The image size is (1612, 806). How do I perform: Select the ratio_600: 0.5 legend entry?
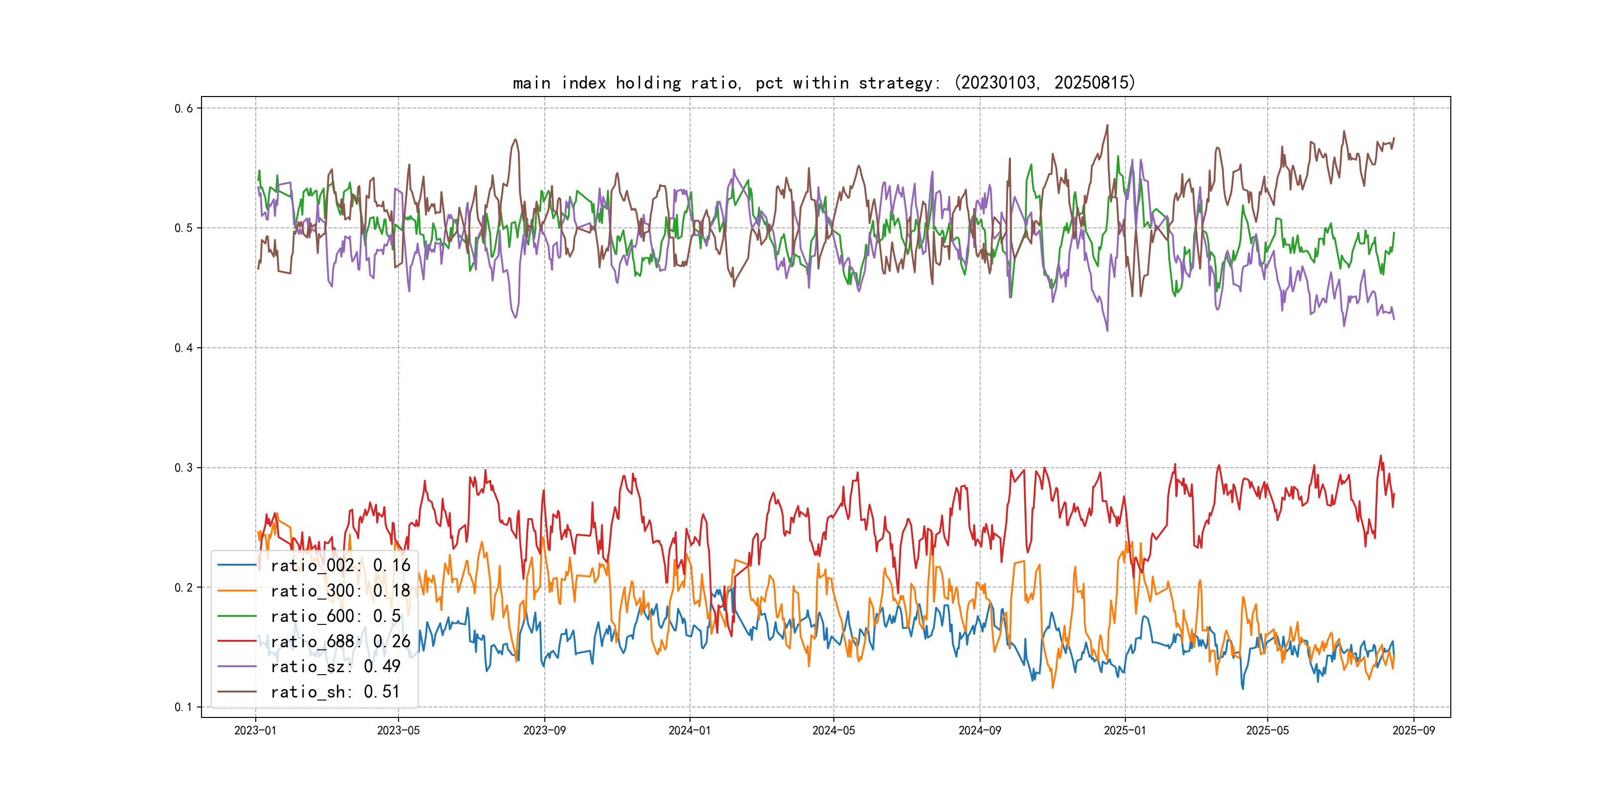(x=335, y=616)
